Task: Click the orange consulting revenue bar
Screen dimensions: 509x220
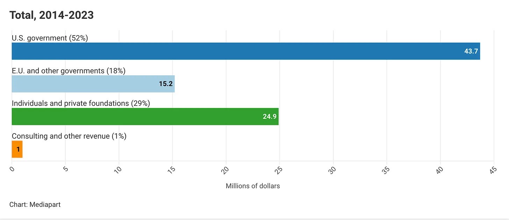Action: (17, 149)
